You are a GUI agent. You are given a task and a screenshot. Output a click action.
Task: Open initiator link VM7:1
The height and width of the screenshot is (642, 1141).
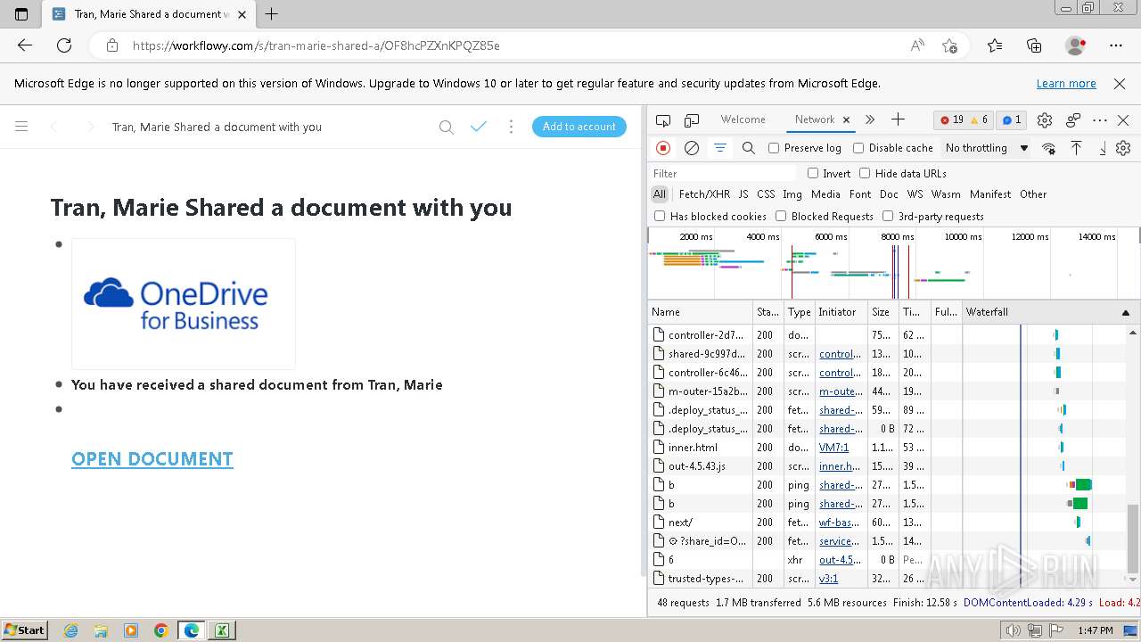point(834,448)
